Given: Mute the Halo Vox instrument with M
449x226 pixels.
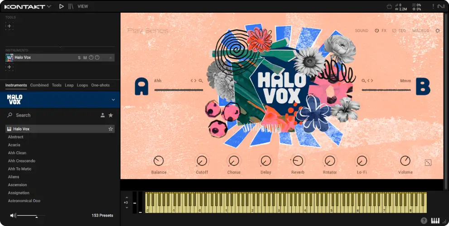Looking at the screenshot, I should point(85,58).
